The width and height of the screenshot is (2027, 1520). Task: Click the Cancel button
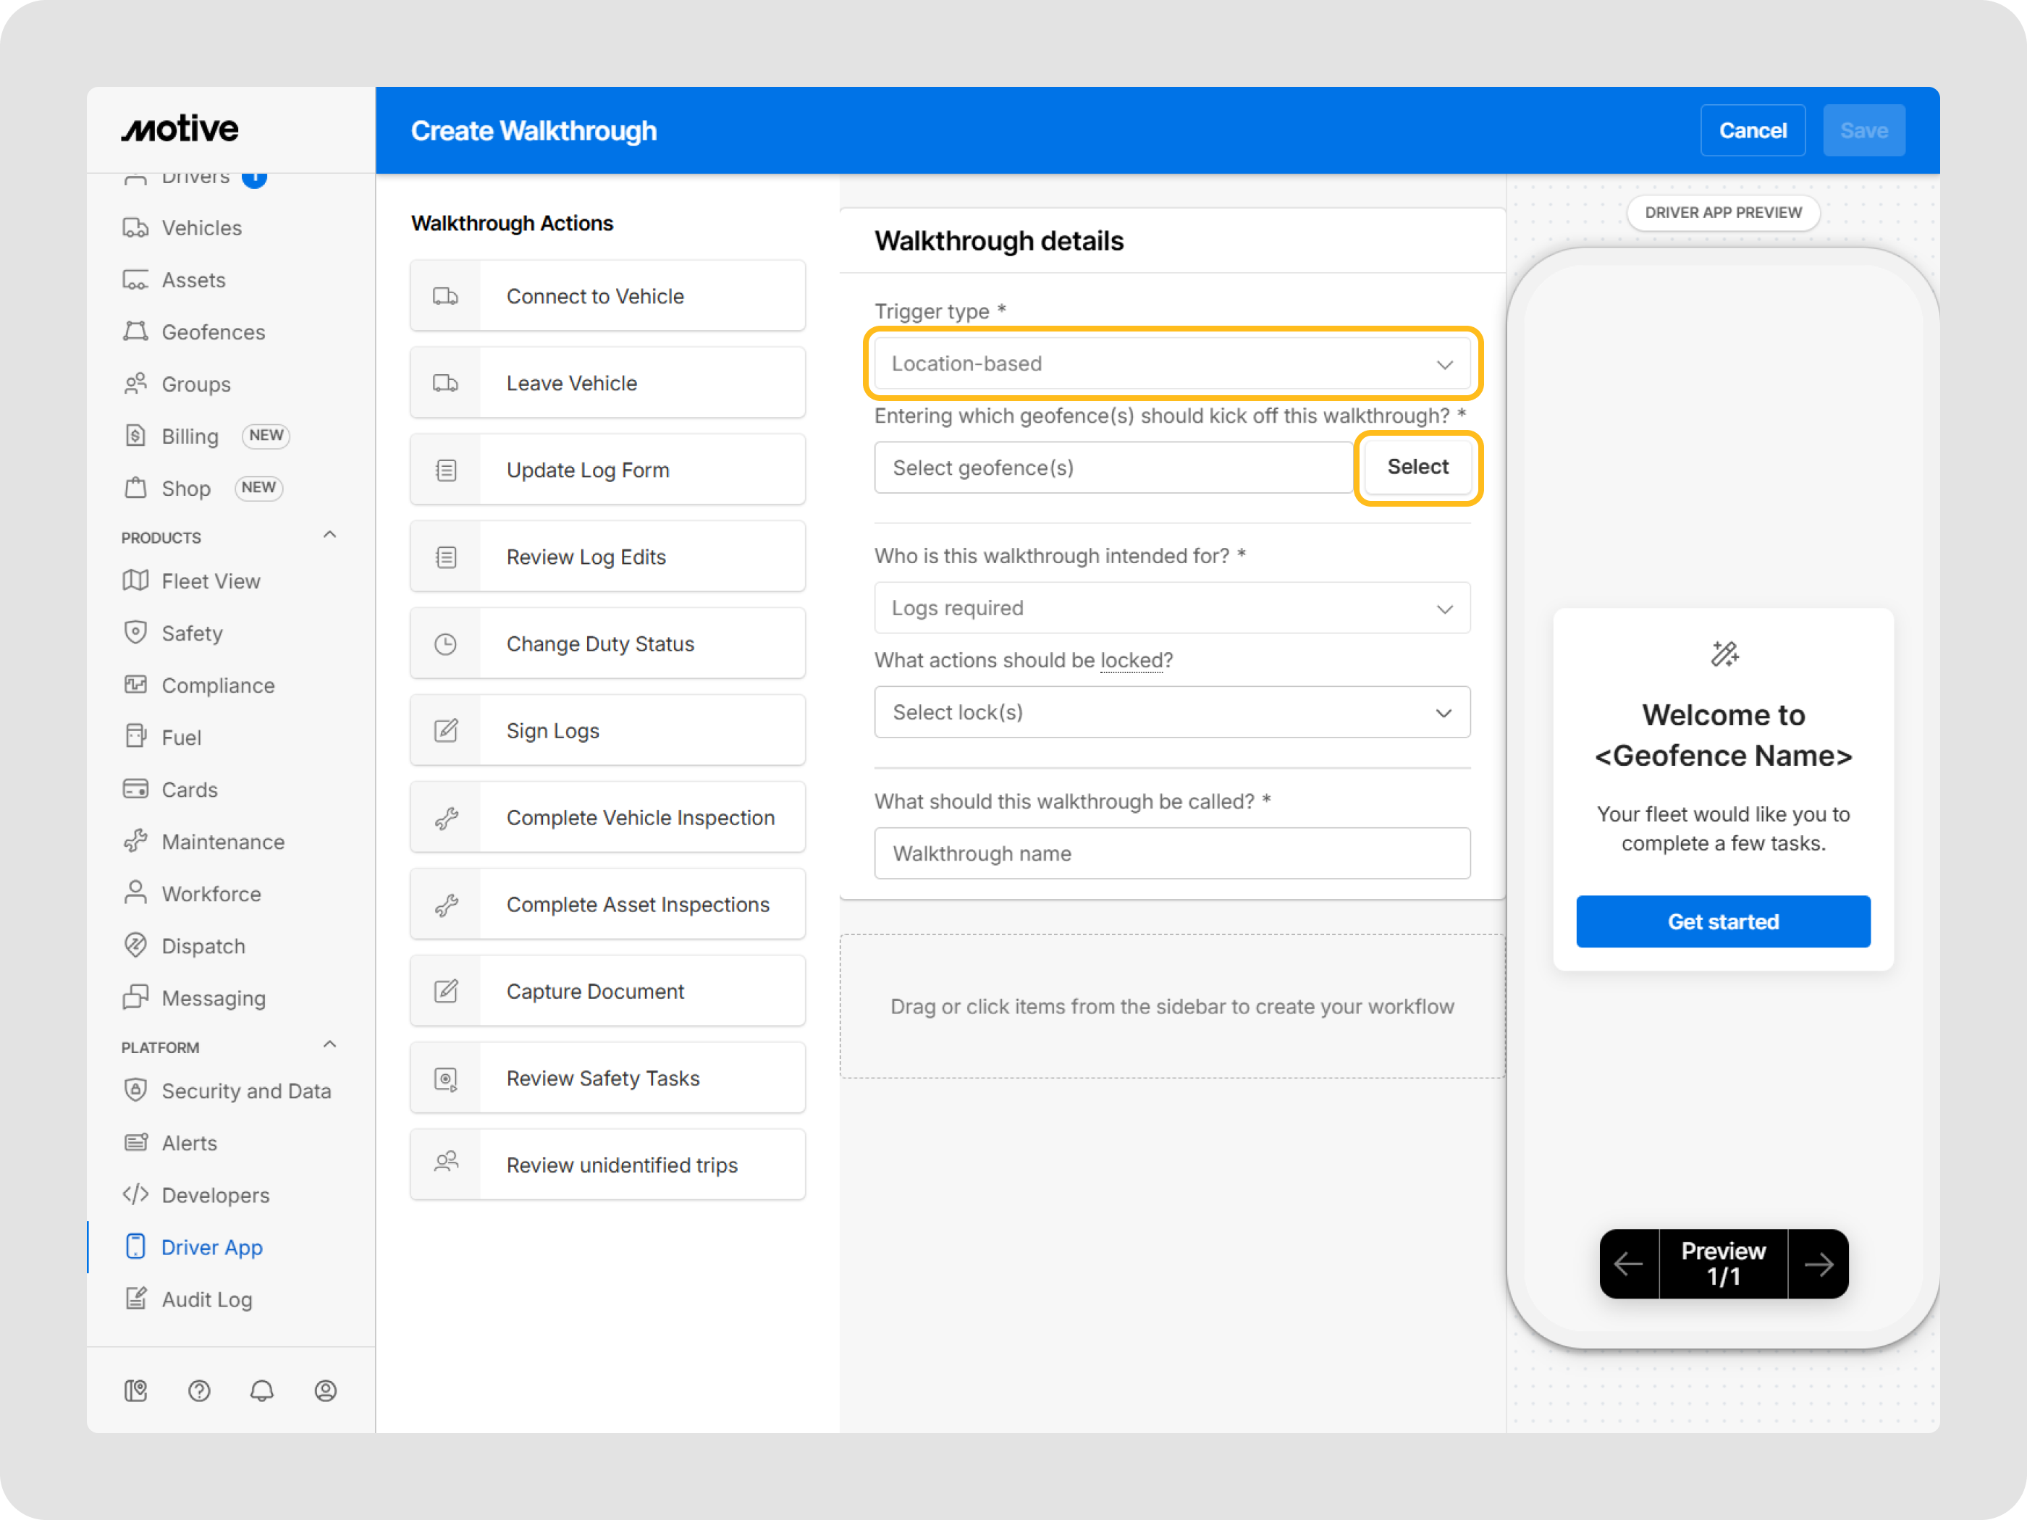tap(1751, 131)
